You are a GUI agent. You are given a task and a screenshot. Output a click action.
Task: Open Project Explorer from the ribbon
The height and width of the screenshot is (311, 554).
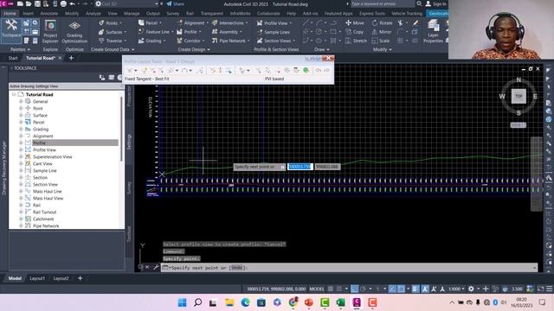pos(50,31)
